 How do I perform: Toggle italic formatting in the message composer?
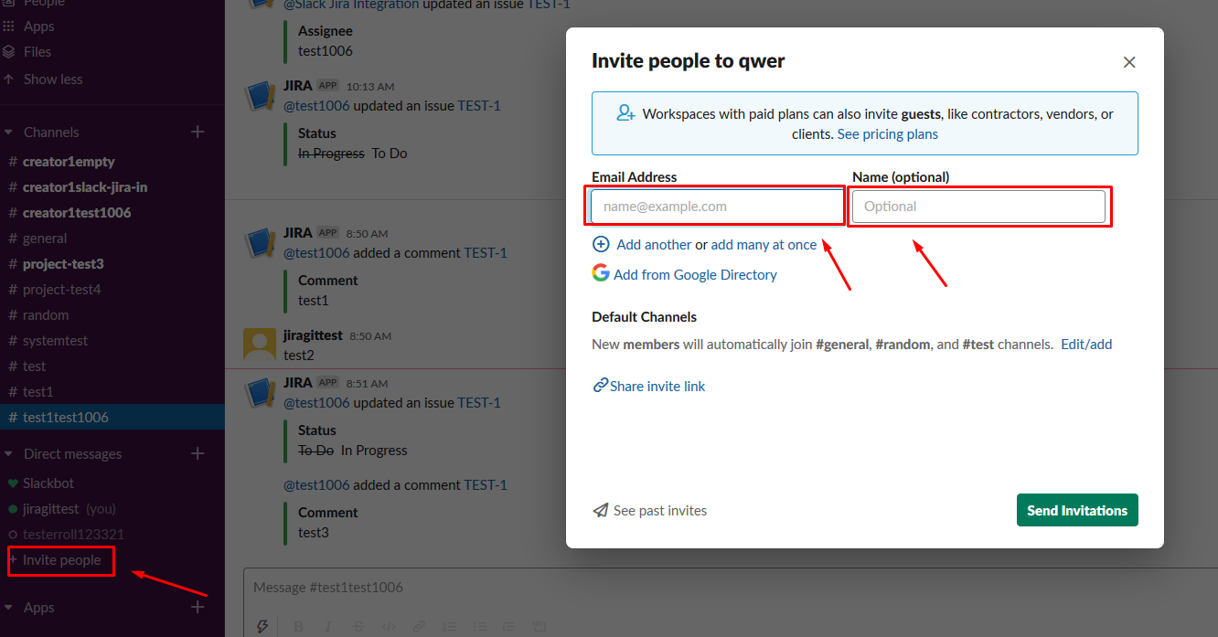click(327, 627)
